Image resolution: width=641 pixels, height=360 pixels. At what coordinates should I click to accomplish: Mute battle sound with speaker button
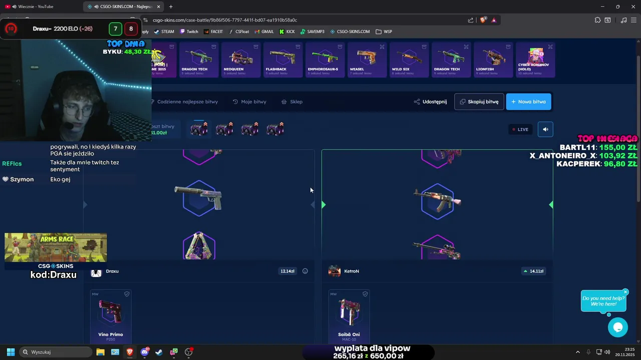tap(545, 129)
